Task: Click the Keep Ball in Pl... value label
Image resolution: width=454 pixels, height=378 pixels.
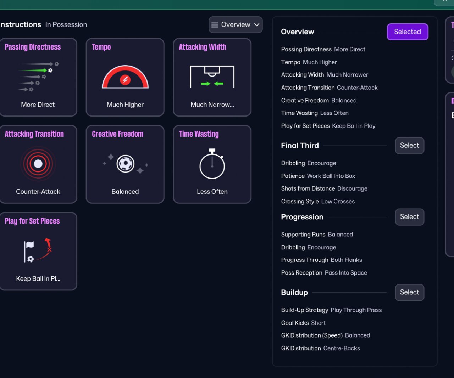Action: click(x=38, y=279)
